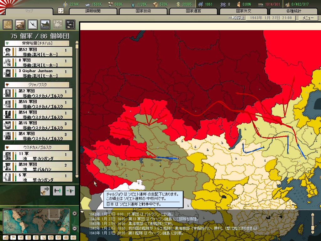The height and width of the screenshot is (241, 321).
Task: Select the star victory points map mode
Action: click(73, 238)
